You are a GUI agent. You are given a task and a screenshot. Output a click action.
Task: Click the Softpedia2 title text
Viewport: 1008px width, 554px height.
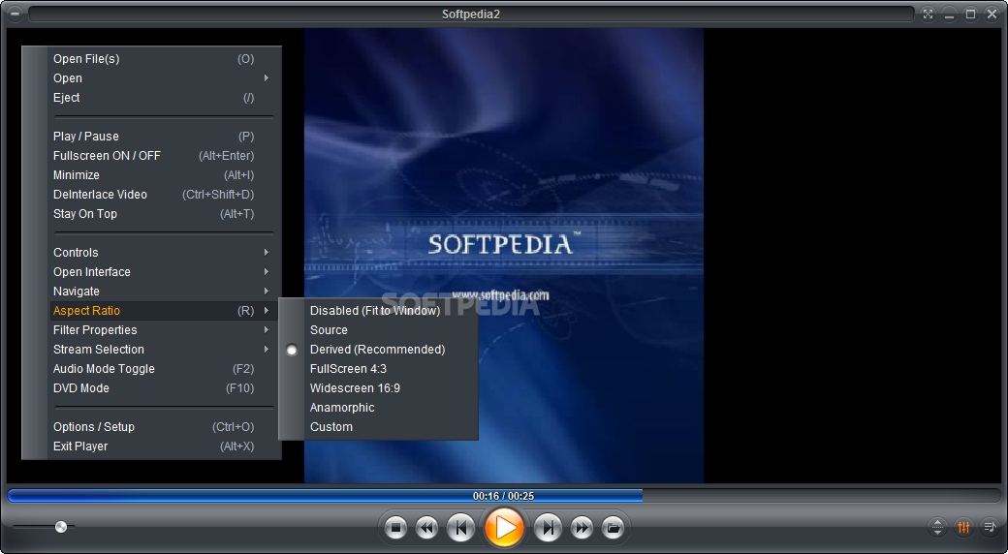(471, 15)
